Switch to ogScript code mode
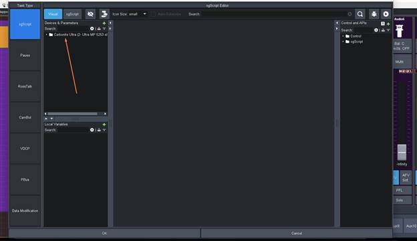The width and height of the screenshot is (417, 241). coord(72,14)
